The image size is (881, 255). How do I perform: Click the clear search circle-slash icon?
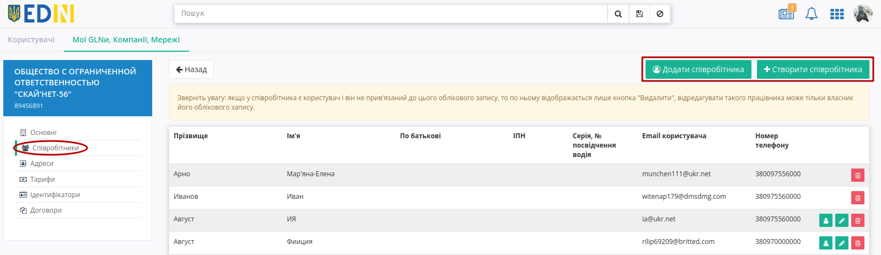[660, 14]
